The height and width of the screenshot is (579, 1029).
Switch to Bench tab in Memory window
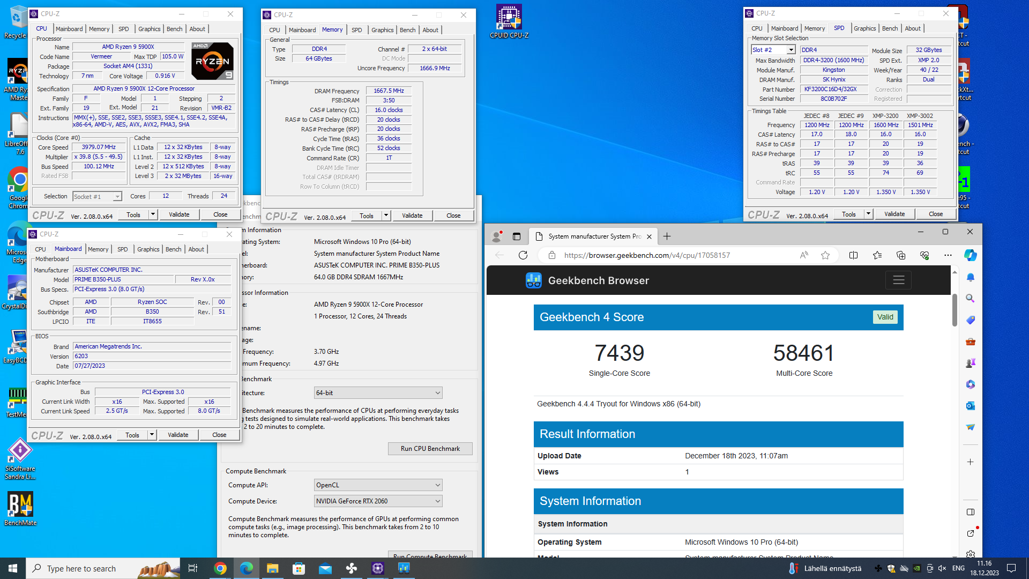pos(407,30)
